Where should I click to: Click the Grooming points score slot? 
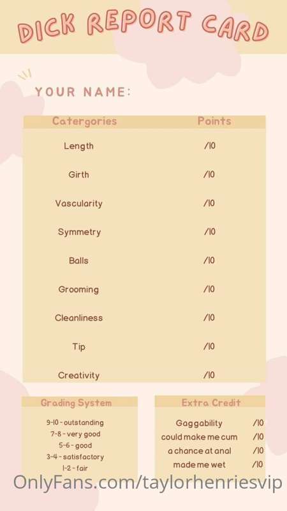click(x=209, y=289)
